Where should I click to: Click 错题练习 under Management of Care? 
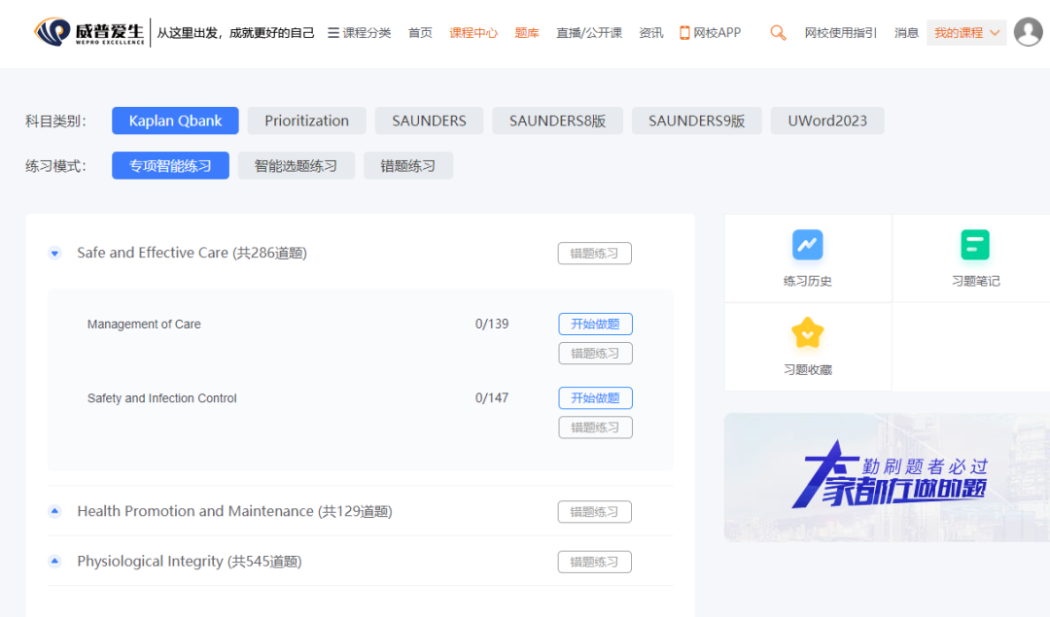(595, 354)
